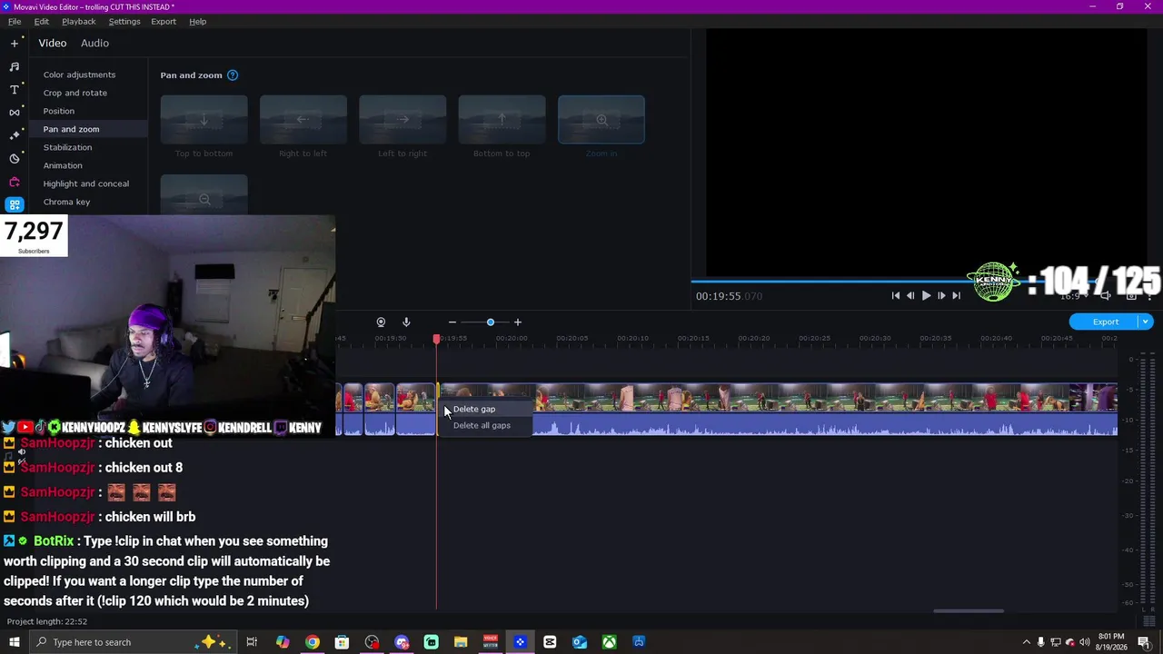
Task: Click the taskbar volume speaker icon
Action: point(1084,642)
